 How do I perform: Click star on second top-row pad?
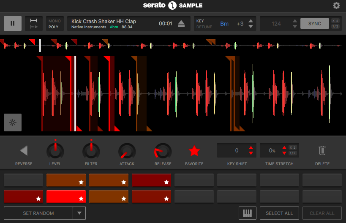pyautogui.click(x=81, y=182)
